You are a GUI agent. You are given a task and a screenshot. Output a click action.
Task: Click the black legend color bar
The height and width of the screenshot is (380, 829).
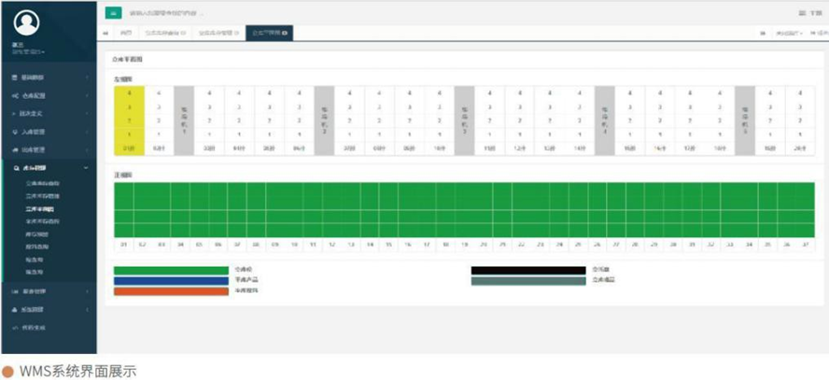(x=528, y=269)
